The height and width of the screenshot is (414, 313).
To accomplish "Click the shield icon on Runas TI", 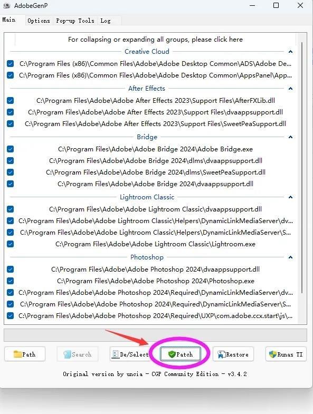I will tap(272, 354).
